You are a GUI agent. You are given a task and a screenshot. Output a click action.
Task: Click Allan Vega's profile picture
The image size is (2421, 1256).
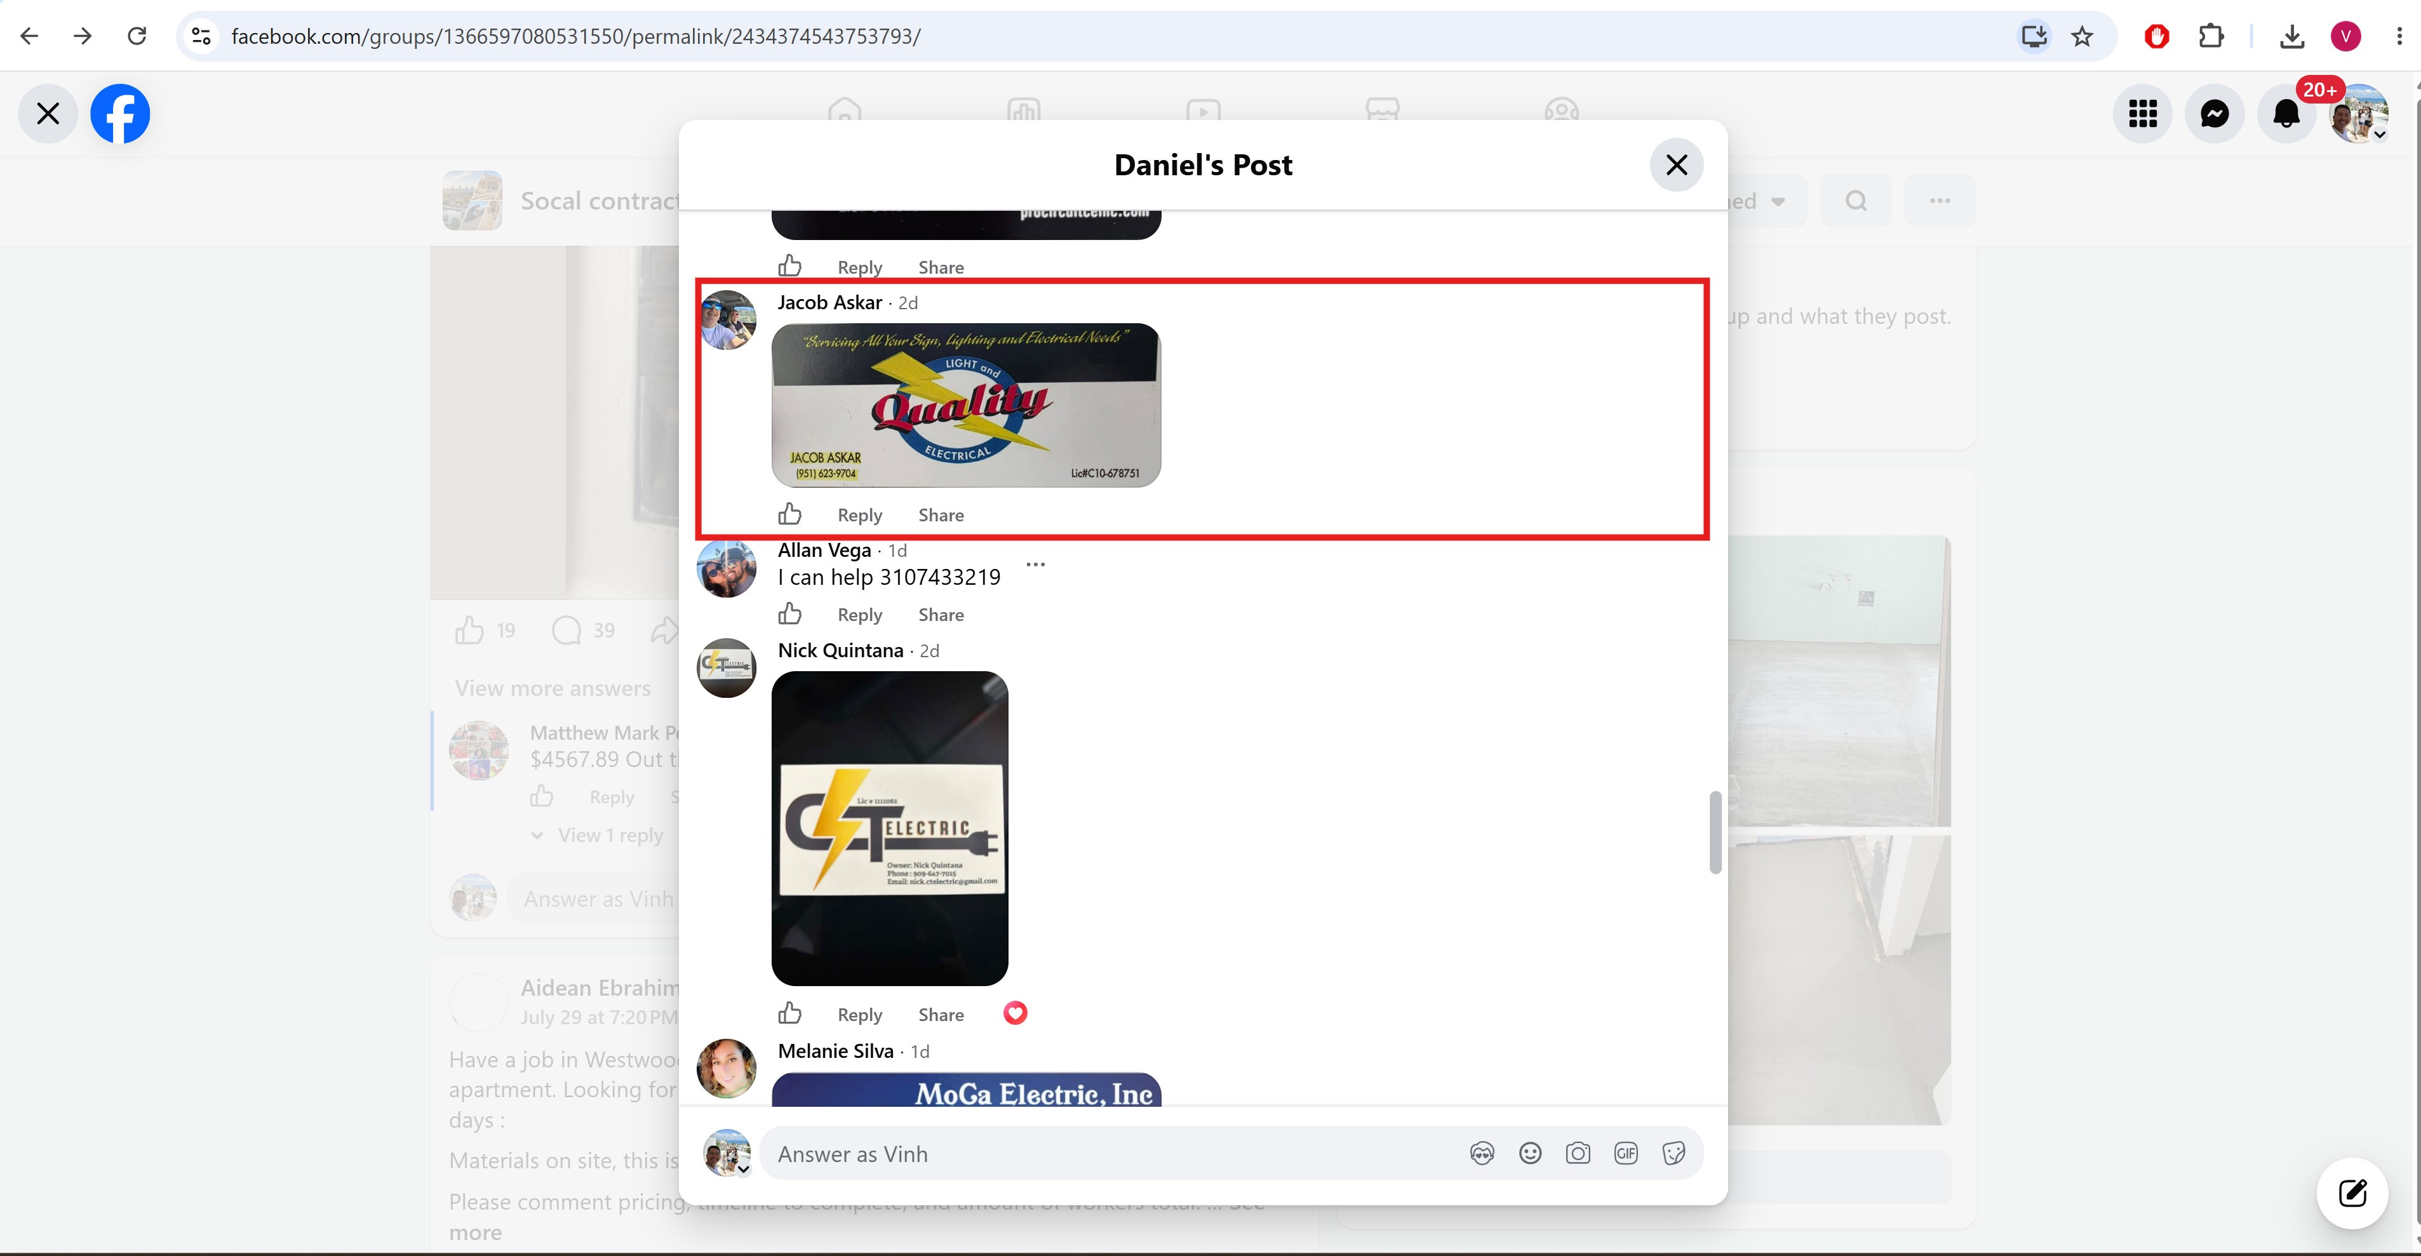[727, 568]
